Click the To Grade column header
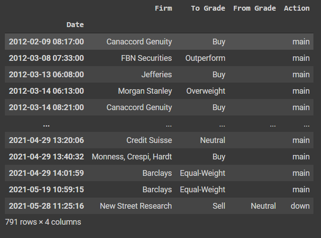This screenshot has height=238, width=321. pos(208,8)
